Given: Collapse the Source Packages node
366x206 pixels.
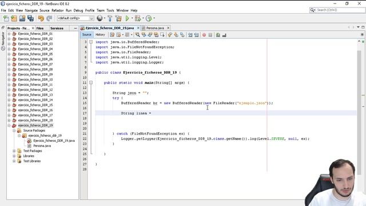Looking at the screenshot, I should click(14, 130).
